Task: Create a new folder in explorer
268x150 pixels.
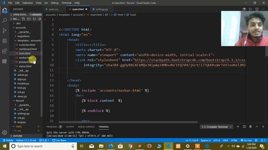Action: pyautogui.click(x=29, y=19)
